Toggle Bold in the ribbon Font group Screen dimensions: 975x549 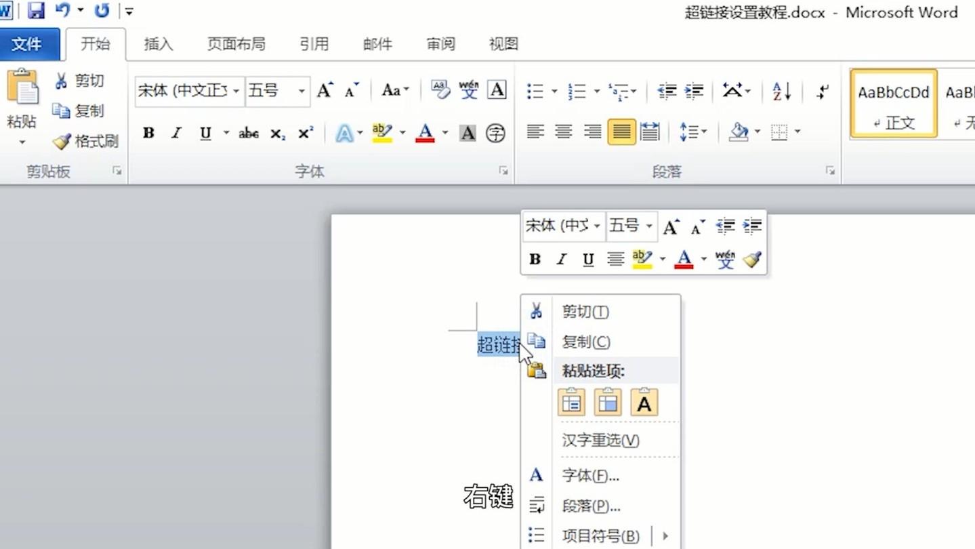pyautogui.click(x=148, y=134)
